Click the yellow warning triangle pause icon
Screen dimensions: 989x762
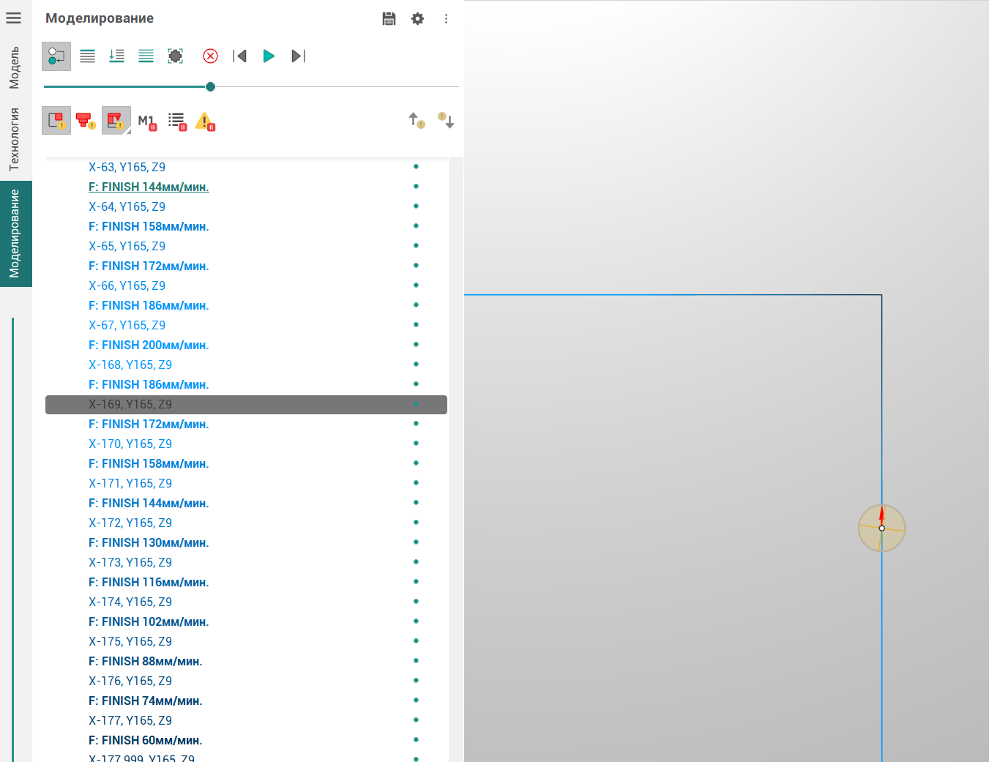205,121
